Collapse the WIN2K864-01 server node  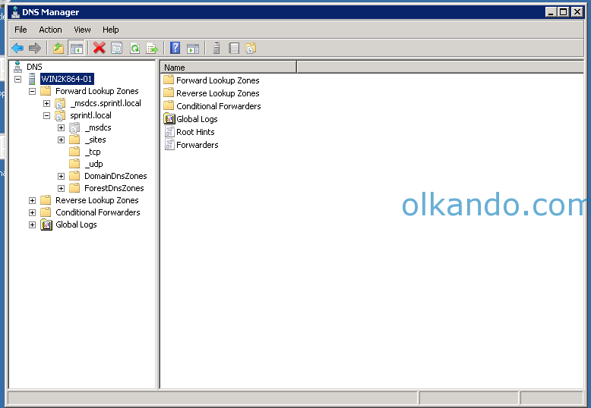click(17, 79)
